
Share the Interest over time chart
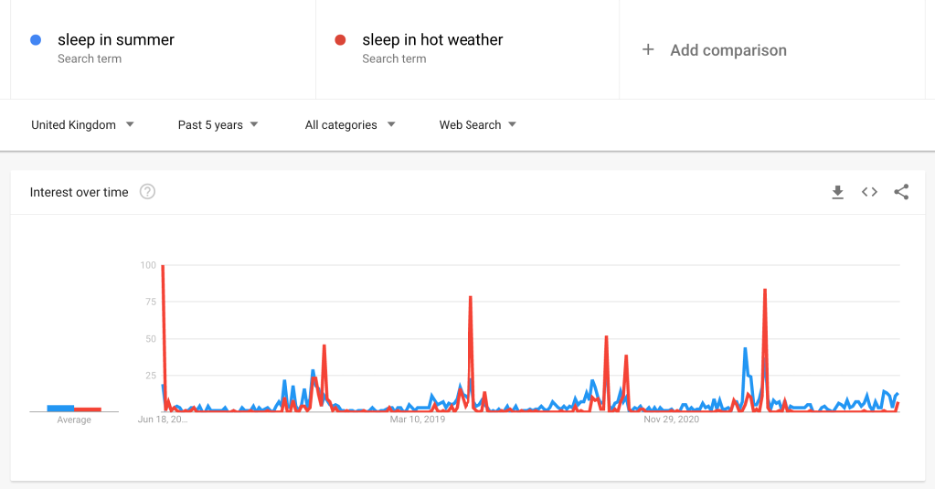tap(901, 192)
